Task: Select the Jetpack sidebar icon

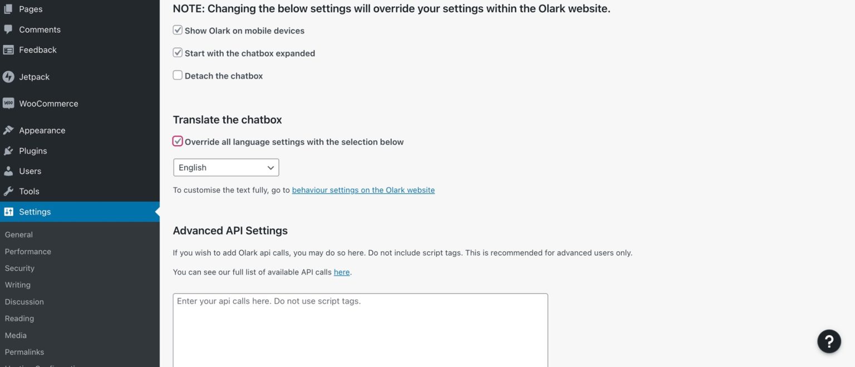Action: click(x=8, y=76)
